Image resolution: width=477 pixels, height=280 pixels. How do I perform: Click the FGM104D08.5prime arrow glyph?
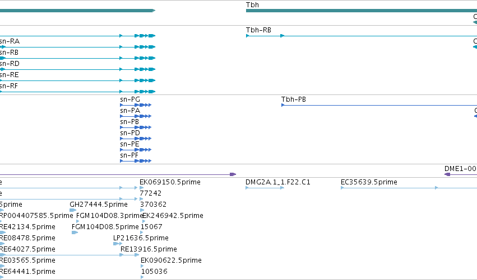click(x=75, y=232)
